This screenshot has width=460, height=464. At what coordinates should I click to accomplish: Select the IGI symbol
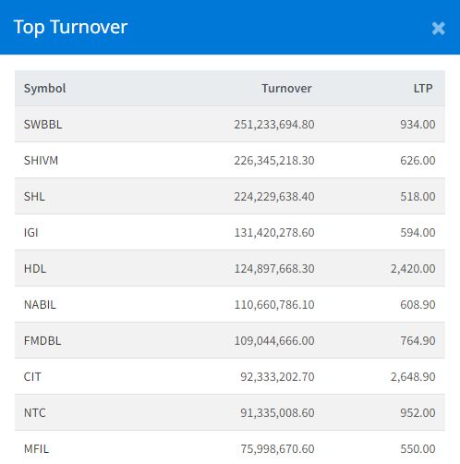(x=31, y=233)
